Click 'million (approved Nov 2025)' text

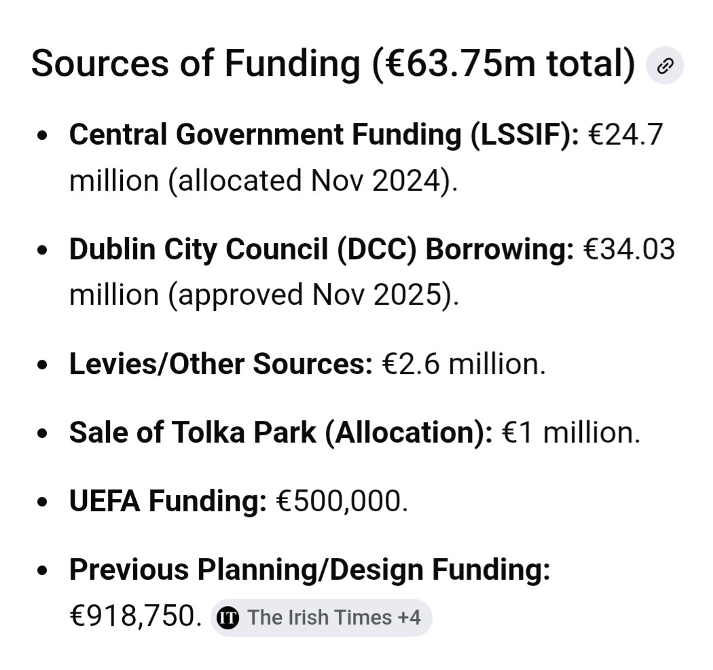pos(264,295)
